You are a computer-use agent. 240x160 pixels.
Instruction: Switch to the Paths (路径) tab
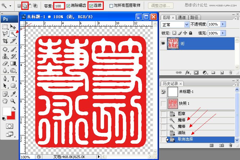(194, 18)
